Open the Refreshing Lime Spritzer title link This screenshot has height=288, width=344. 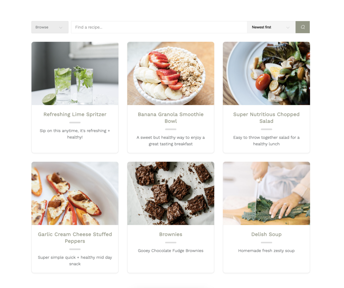[75, 115]
